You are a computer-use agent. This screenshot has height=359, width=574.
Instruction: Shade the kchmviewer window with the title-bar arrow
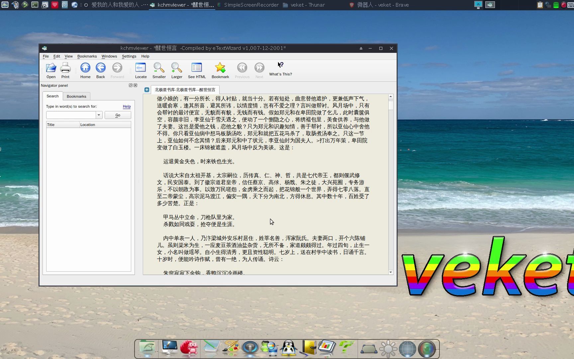pyautogui.click(x=361, y=49)
